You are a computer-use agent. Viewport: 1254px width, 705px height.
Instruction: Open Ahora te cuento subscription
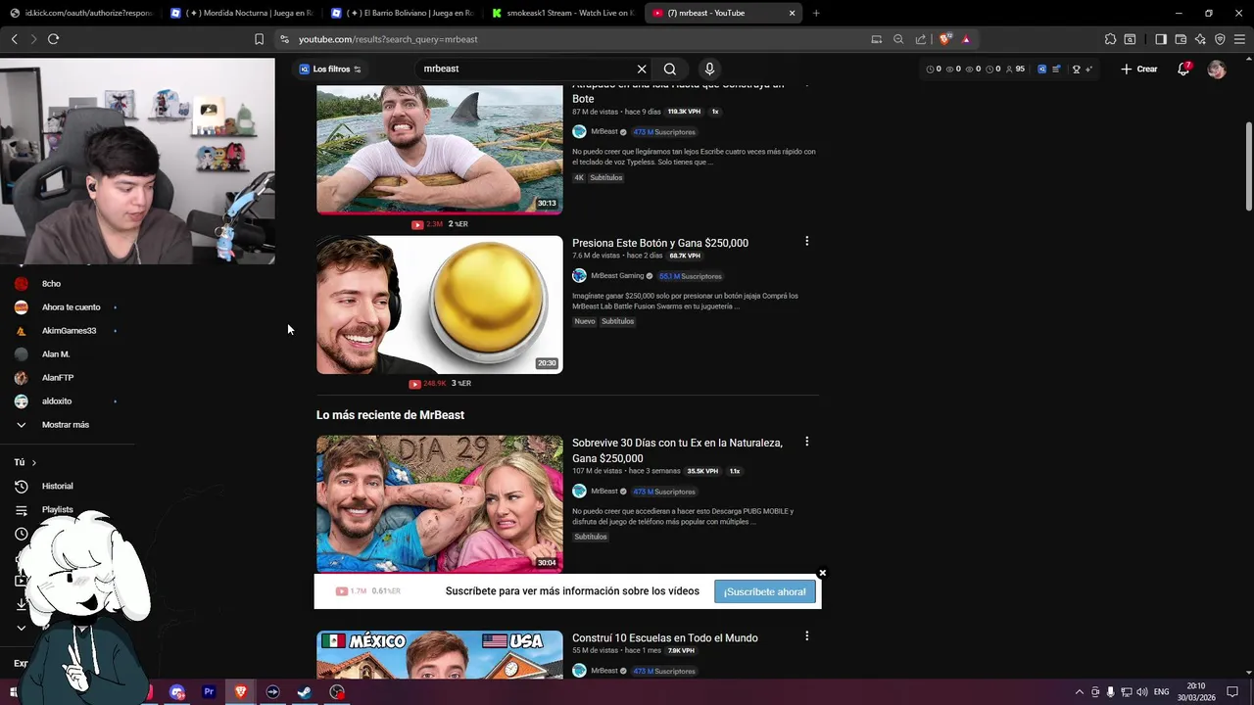[71, 307]
